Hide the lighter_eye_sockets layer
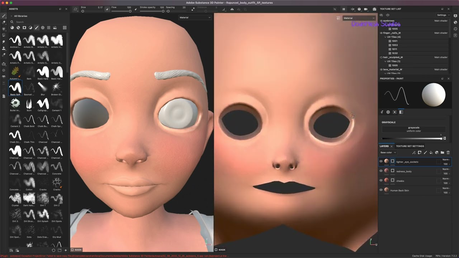459x258 pixels. click(x=381, y=161)
